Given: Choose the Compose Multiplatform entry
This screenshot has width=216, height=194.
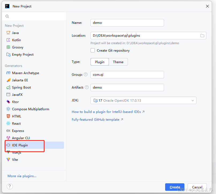Looking at the screenshot, I should (x=34, y=109).
